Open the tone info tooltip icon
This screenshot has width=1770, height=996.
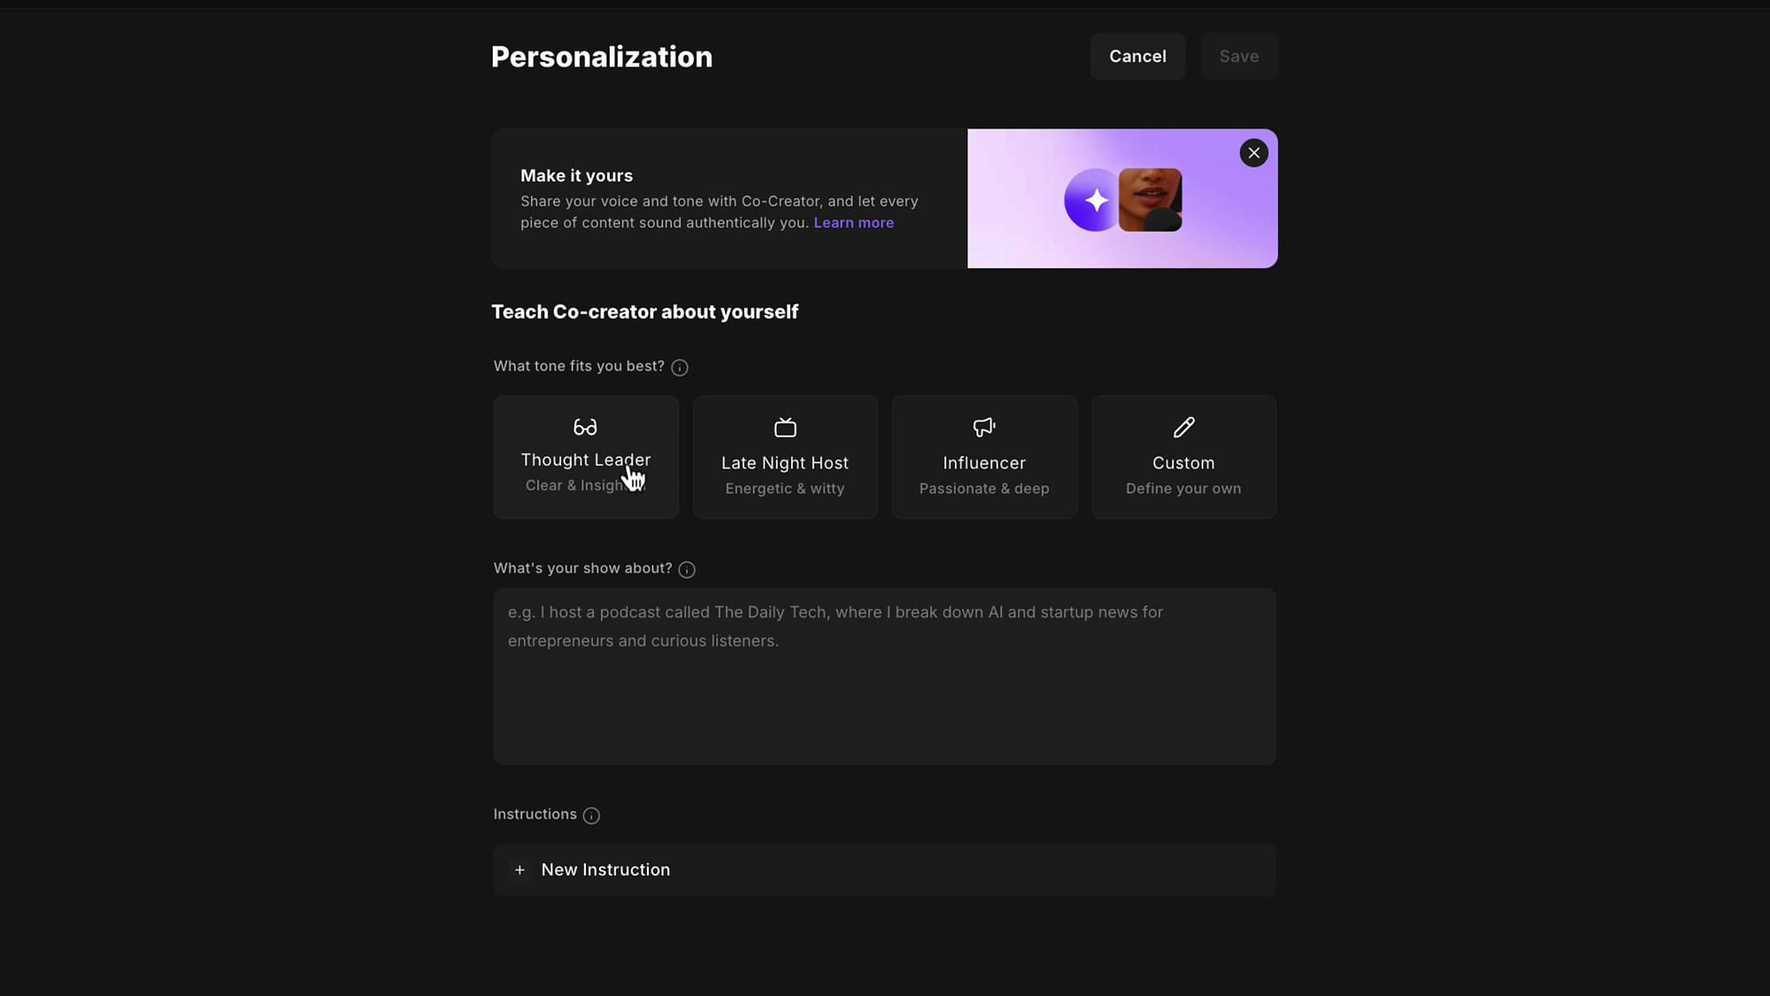pyautogui.click(x=679, y=367)
